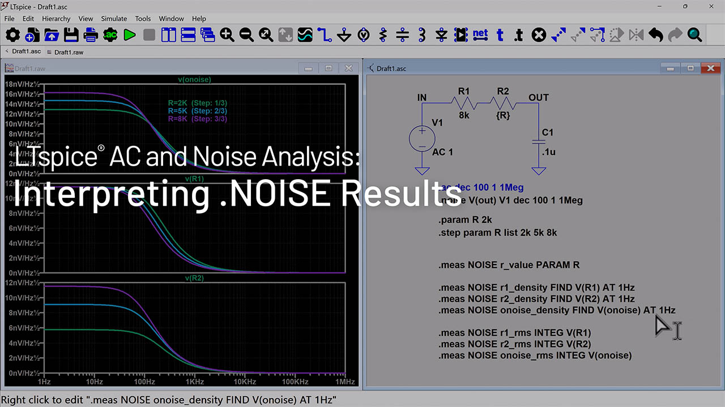The width and height of the screenshot is (725, 407).
Task: Place a Resistor component
Action: coord(383,35)
